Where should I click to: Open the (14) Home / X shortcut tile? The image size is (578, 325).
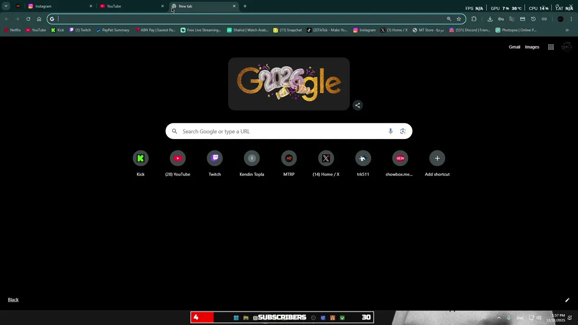click(326, 163)
